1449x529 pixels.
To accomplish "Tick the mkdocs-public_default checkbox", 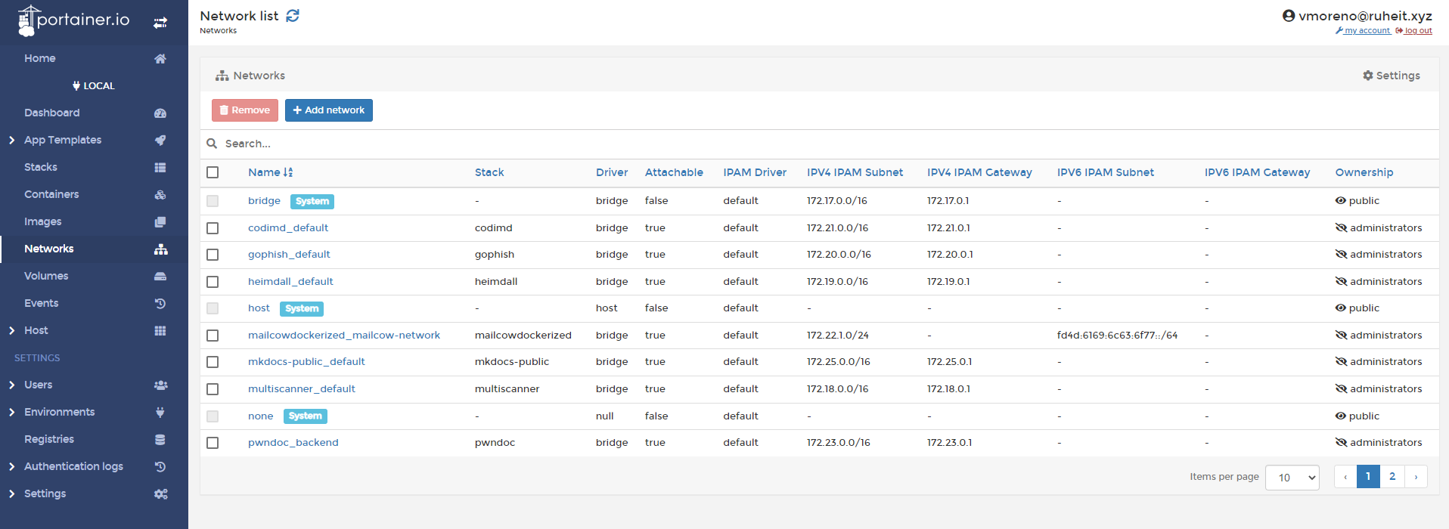I will point(213,362).
